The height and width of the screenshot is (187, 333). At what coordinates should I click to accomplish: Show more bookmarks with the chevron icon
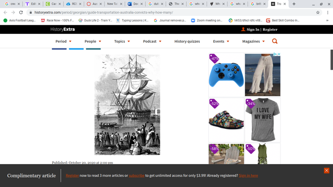(x=327, y=20)
